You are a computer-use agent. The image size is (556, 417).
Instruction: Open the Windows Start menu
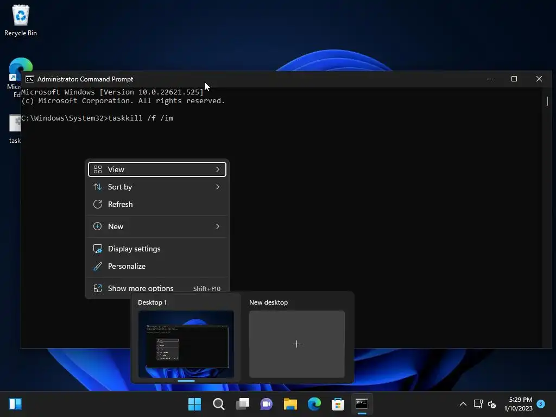[194, 404]
